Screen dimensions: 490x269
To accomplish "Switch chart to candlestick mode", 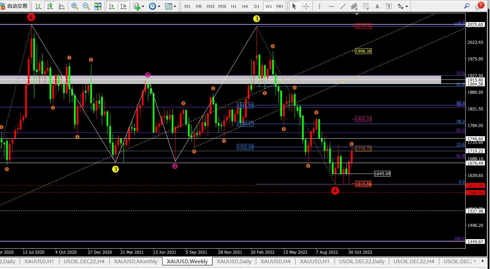I will tap(50, 6).
